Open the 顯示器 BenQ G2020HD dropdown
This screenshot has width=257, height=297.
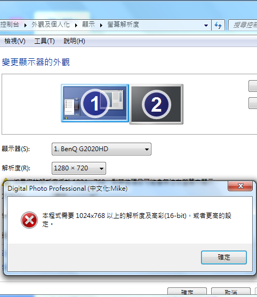click(101, 149)
